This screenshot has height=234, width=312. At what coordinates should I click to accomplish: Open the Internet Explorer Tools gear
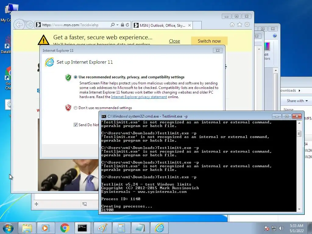click(247, 24)
